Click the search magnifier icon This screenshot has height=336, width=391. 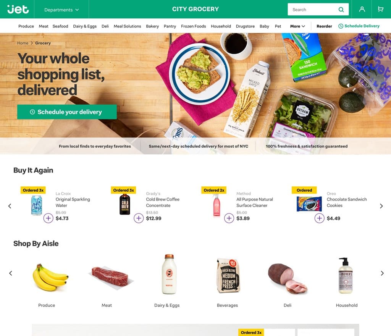coord(341,10)
